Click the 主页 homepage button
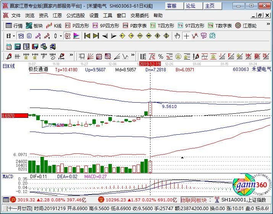The height and width of the screenshot is (214, 273). [x=213, y=6]
